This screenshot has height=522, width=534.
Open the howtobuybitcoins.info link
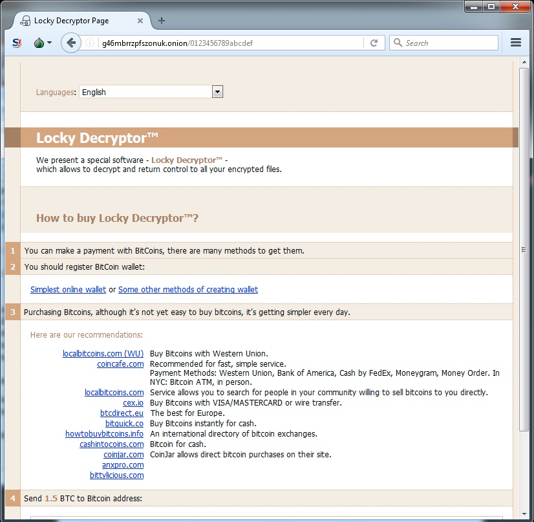click(104, 434)
